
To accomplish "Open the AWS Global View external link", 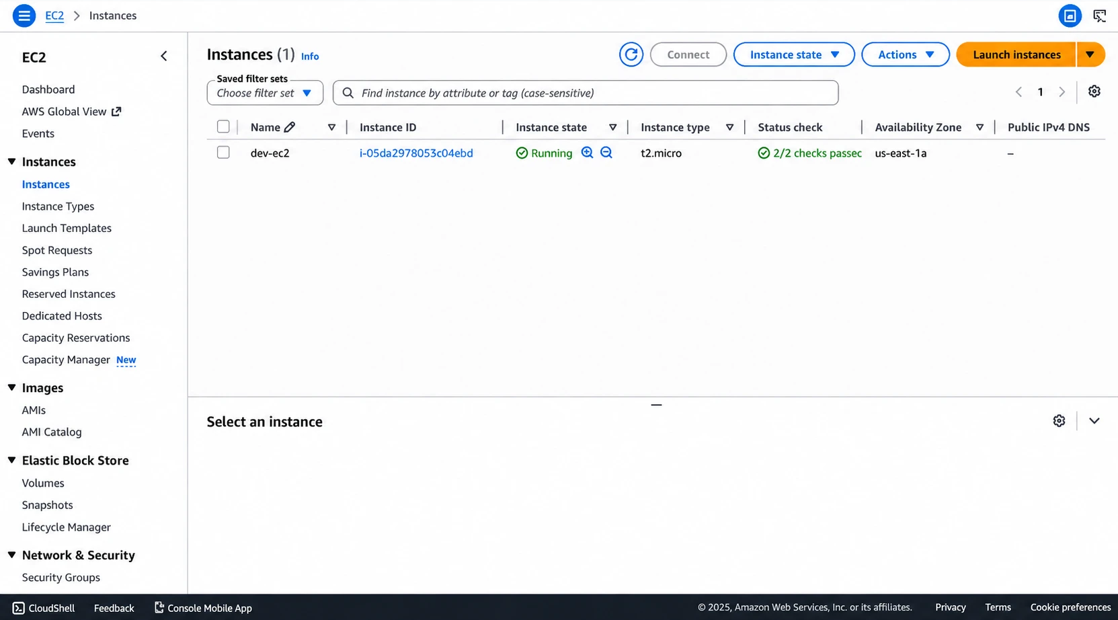I will pos(71,112).
